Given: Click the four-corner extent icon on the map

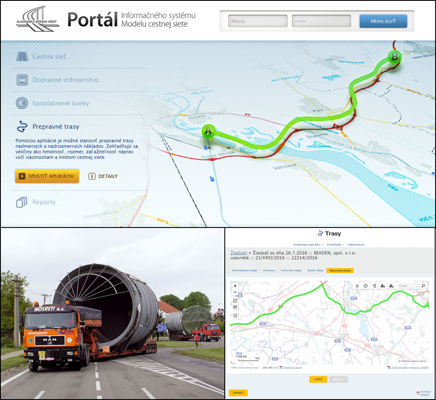Looking at the screenshot, I should point(235,316).
